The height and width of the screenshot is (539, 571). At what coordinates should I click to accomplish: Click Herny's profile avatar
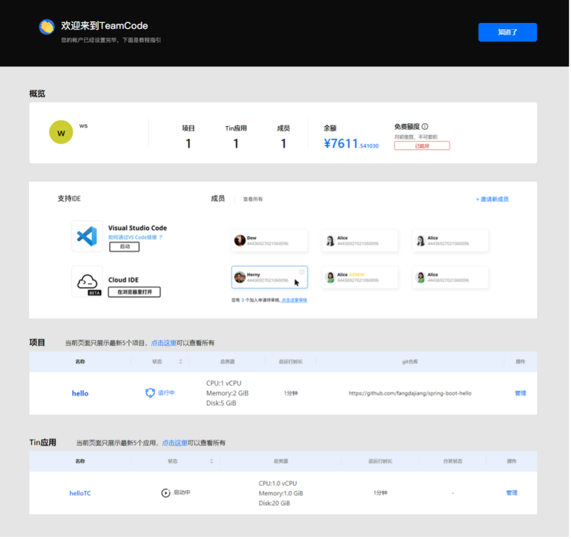240,278
